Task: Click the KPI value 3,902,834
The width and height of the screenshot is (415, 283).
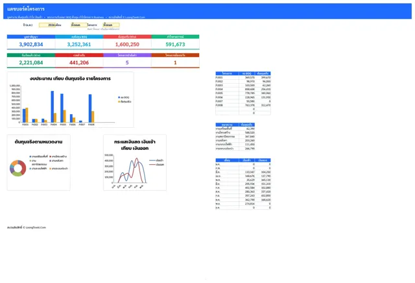Action: 31,44
